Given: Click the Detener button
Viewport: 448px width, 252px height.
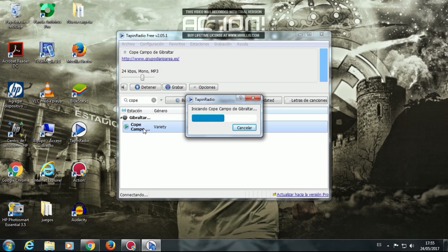Looking at the screenshot, I should (145, 87).
